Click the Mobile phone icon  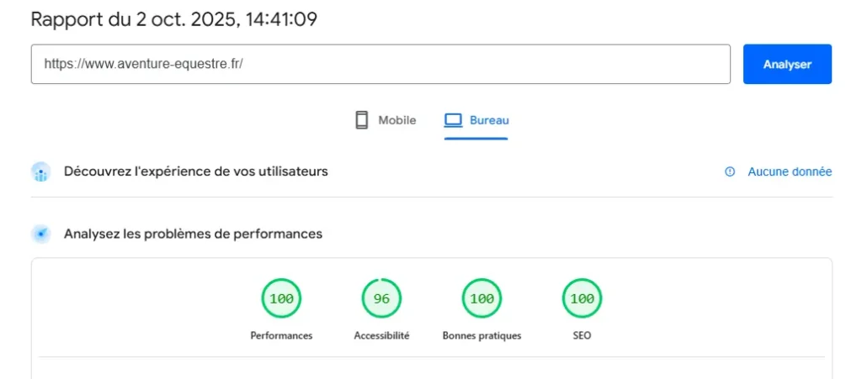click(x=362, y=120)
